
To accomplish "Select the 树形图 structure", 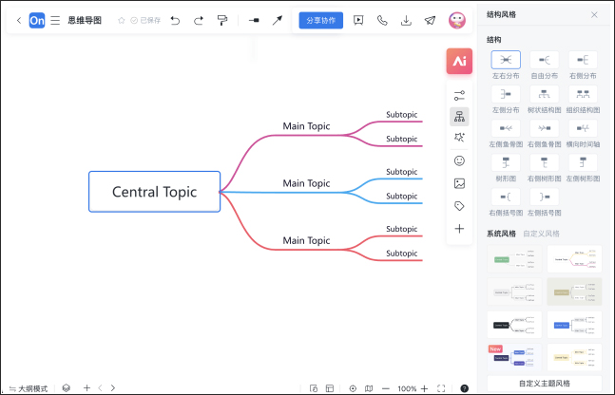I will (506, 162).
